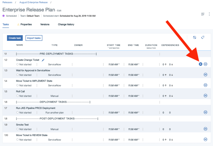Switch to the Properties tab

coord(26,24)
